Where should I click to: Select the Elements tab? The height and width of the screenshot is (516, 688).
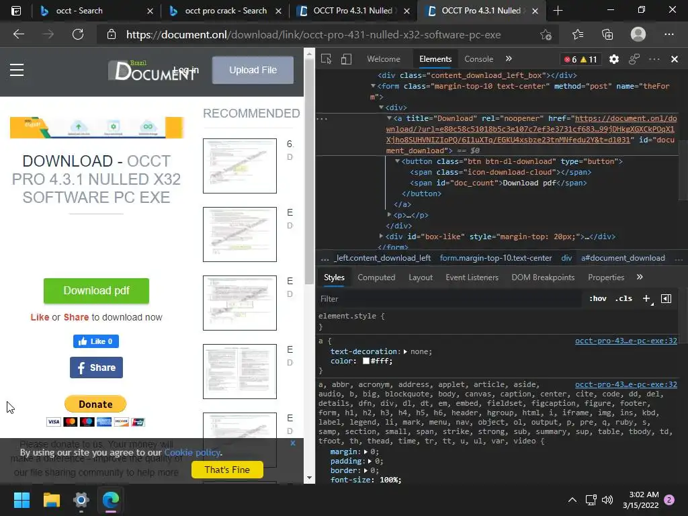[435, 59]
